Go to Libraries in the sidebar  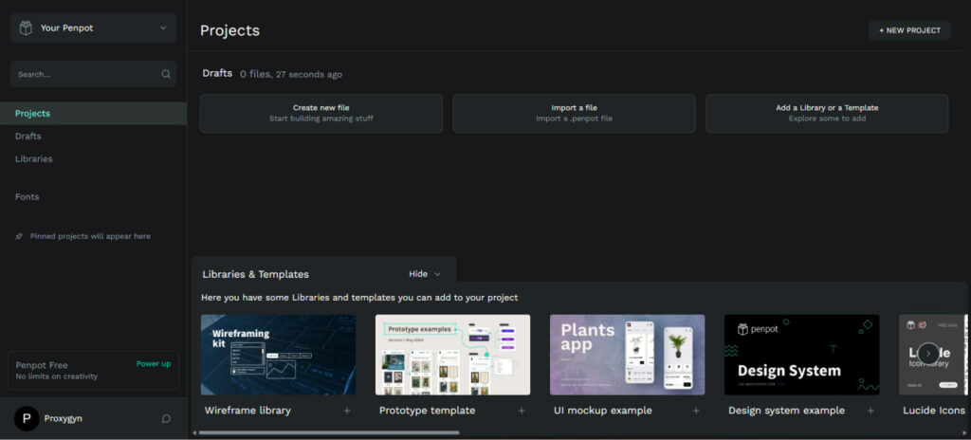33,158
